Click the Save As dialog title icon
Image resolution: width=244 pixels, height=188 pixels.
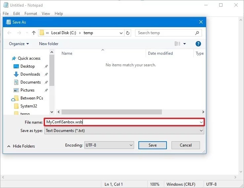[8, 22]
